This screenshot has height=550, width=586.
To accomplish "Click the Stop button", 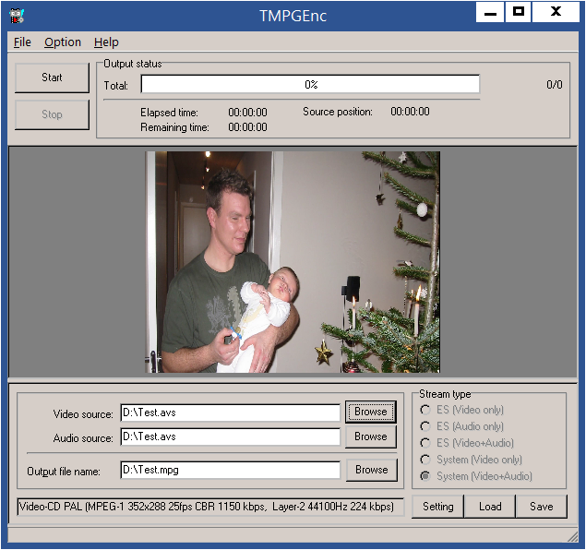I will pyautogui.click(x=52, y=114).
